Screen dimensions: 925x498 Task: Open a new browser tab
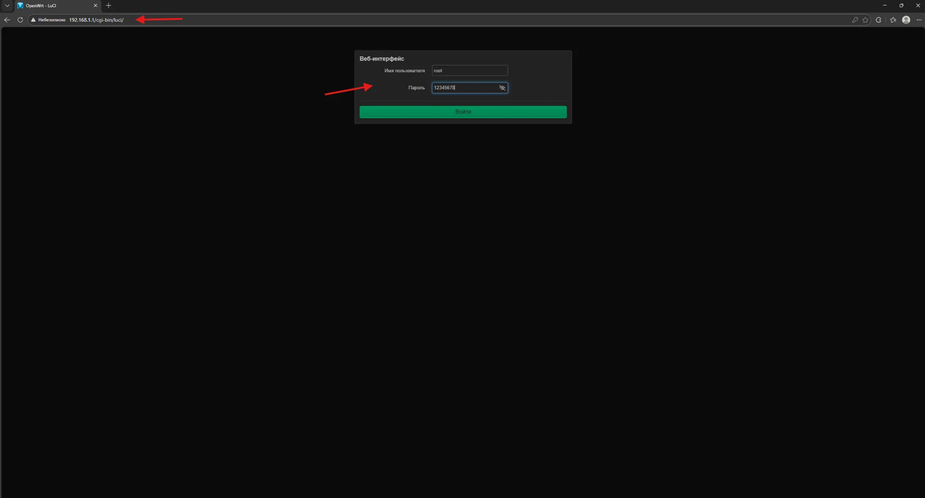click(108, 5)
